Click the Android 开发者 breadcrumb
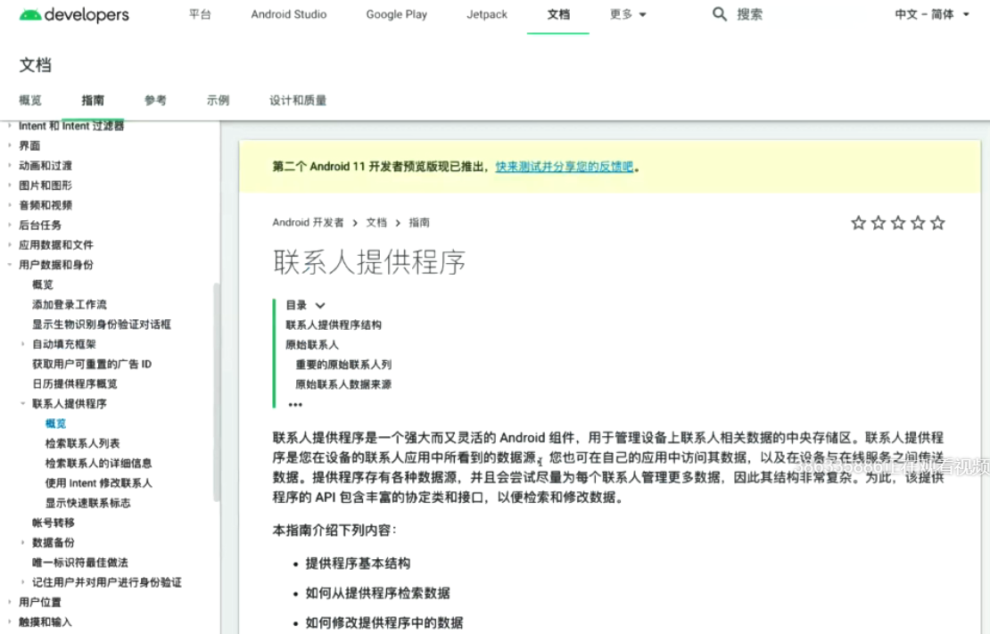 tap(308, 222)
